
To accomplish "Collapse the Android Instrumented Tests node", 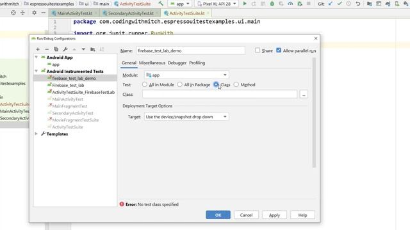I will [37, 71].
